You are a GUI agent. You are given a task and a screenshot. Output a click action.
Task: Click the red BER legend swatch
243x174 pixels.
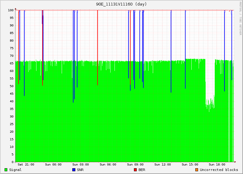[135, 170]
